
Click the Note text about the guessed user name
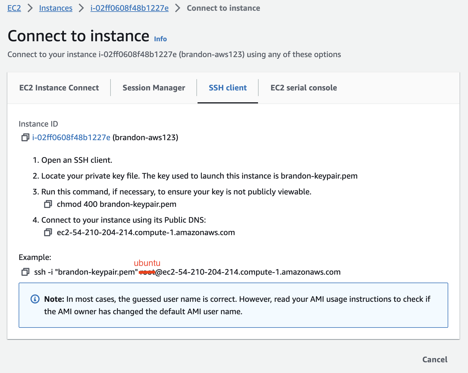click(237, 305)
